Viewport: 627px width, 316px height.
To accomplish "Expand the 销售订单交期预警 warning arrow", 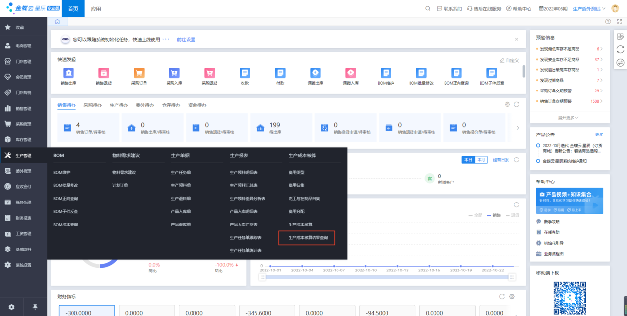I will (601, 101).
